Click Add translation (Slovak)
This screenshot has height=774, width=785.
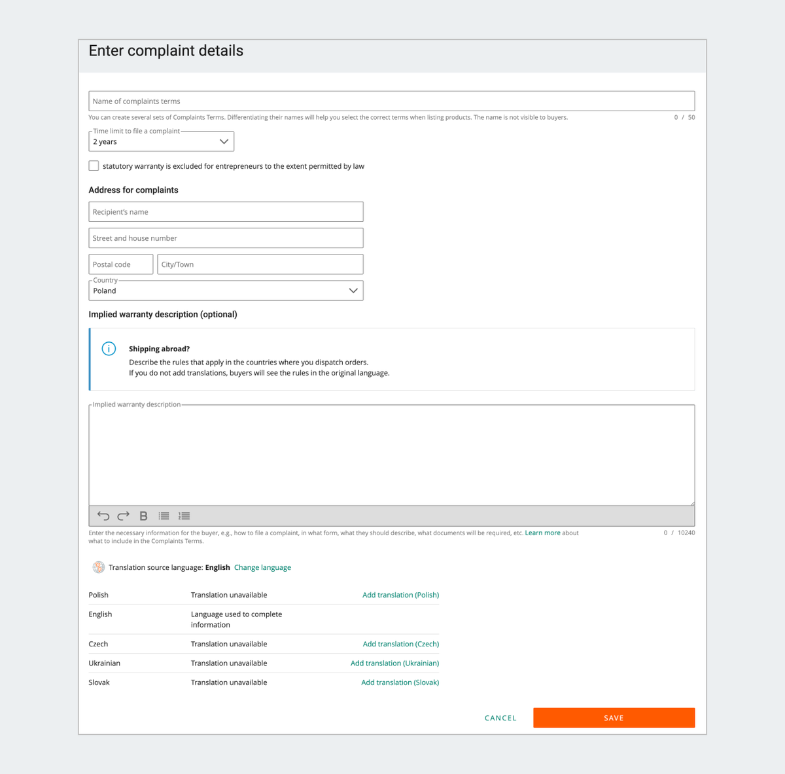tap(400, 682)
